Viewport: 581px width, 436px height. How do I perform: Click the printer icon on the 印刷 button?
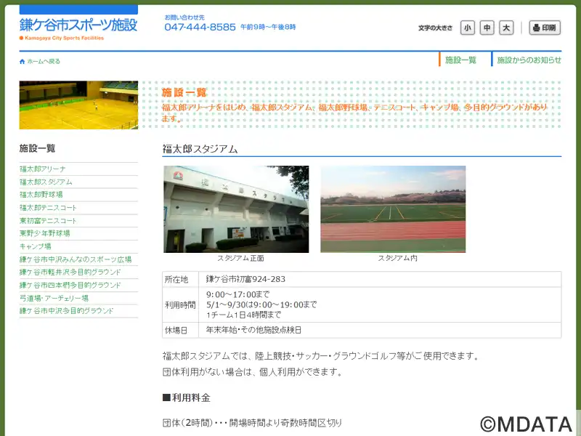point(536,28)
